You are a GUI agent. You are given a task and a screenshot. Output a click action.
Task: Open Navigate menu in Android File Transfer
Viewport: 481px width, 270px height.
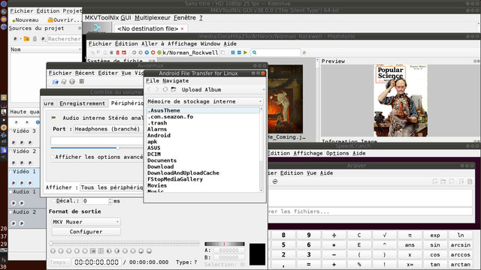(x=175, y=81)
